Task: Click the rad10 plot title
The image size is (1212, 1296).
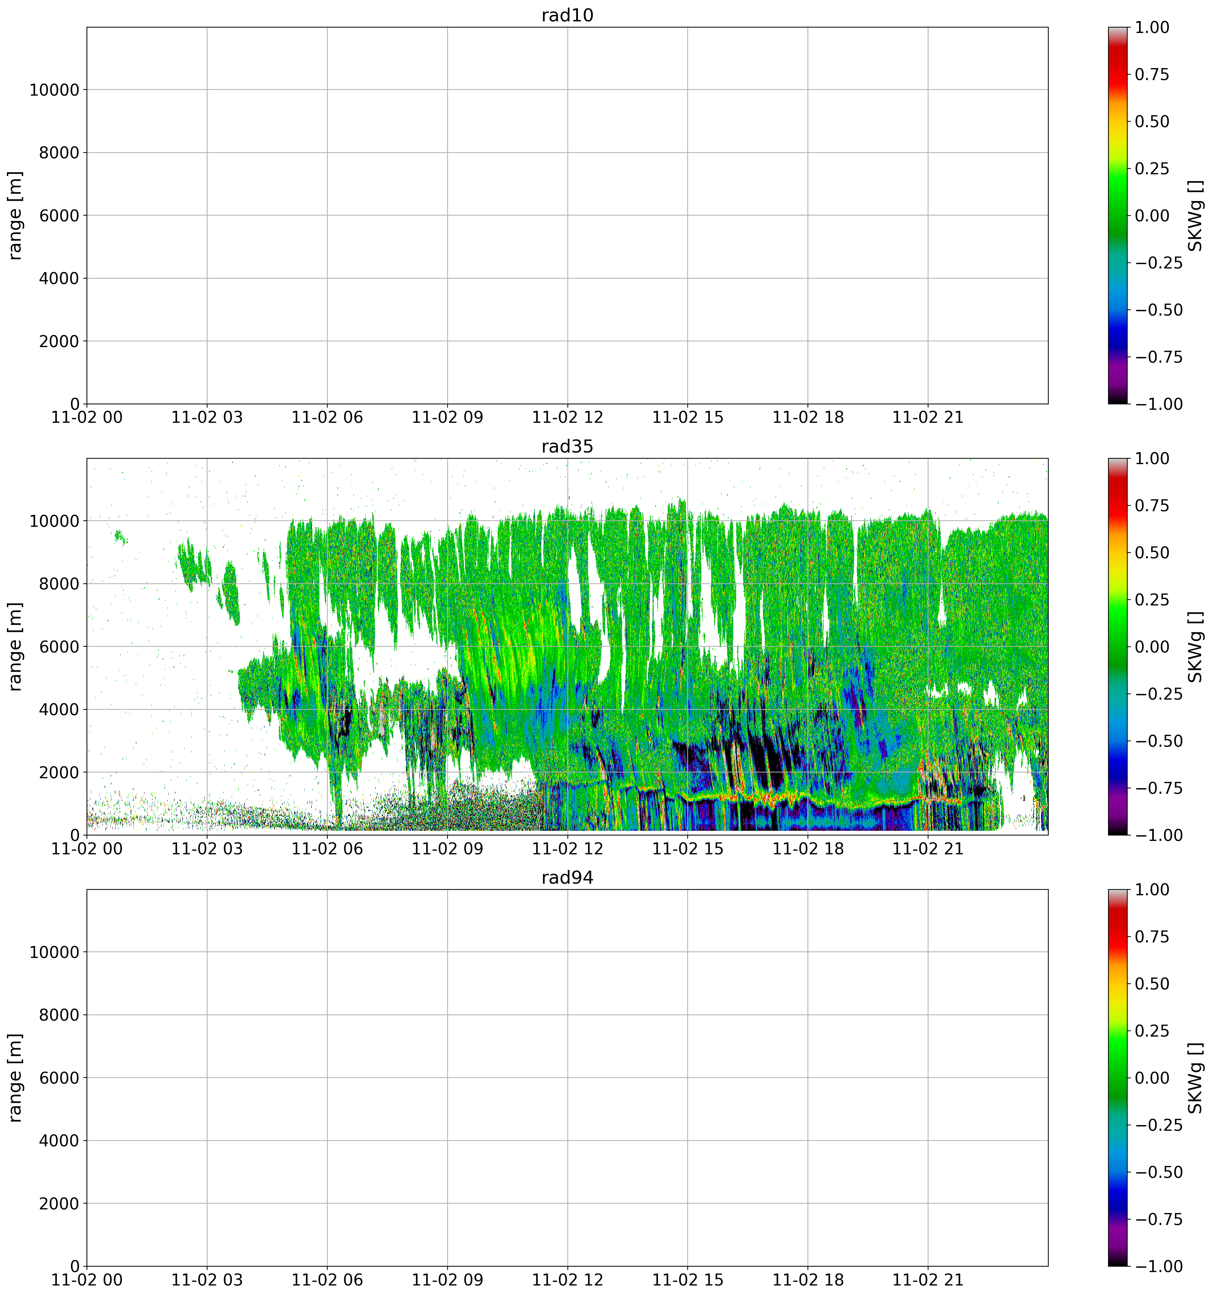Action: pyautogui.click(x=567, y=16)
